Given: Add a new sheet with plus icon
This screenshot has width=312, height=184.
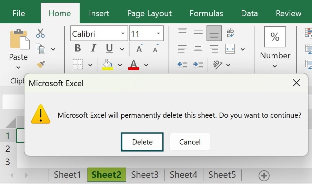Looking at the screenshot, I should click(264, 176).
